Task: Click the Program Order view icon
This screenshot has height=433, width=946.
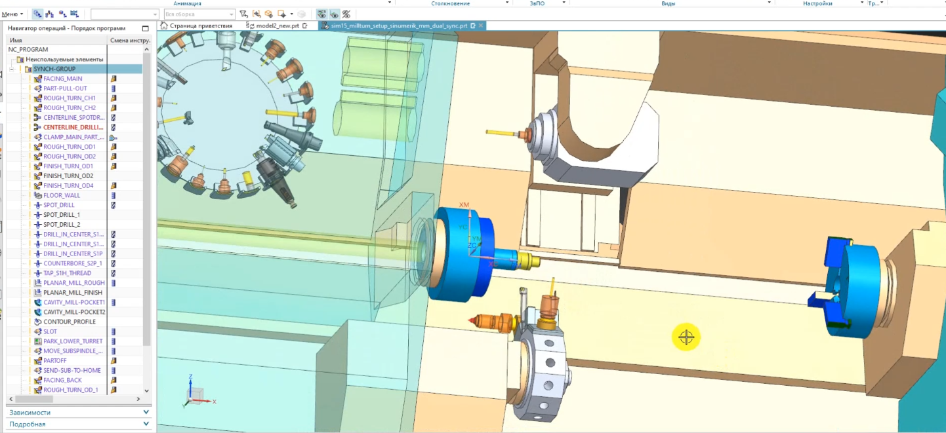Action: point(37,14)
